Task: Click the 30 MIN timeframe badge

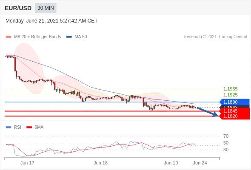Action: point(46,8)
